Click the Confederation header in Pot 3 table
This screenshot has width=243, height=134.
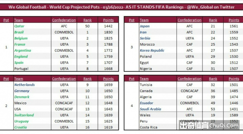(190, 20)
